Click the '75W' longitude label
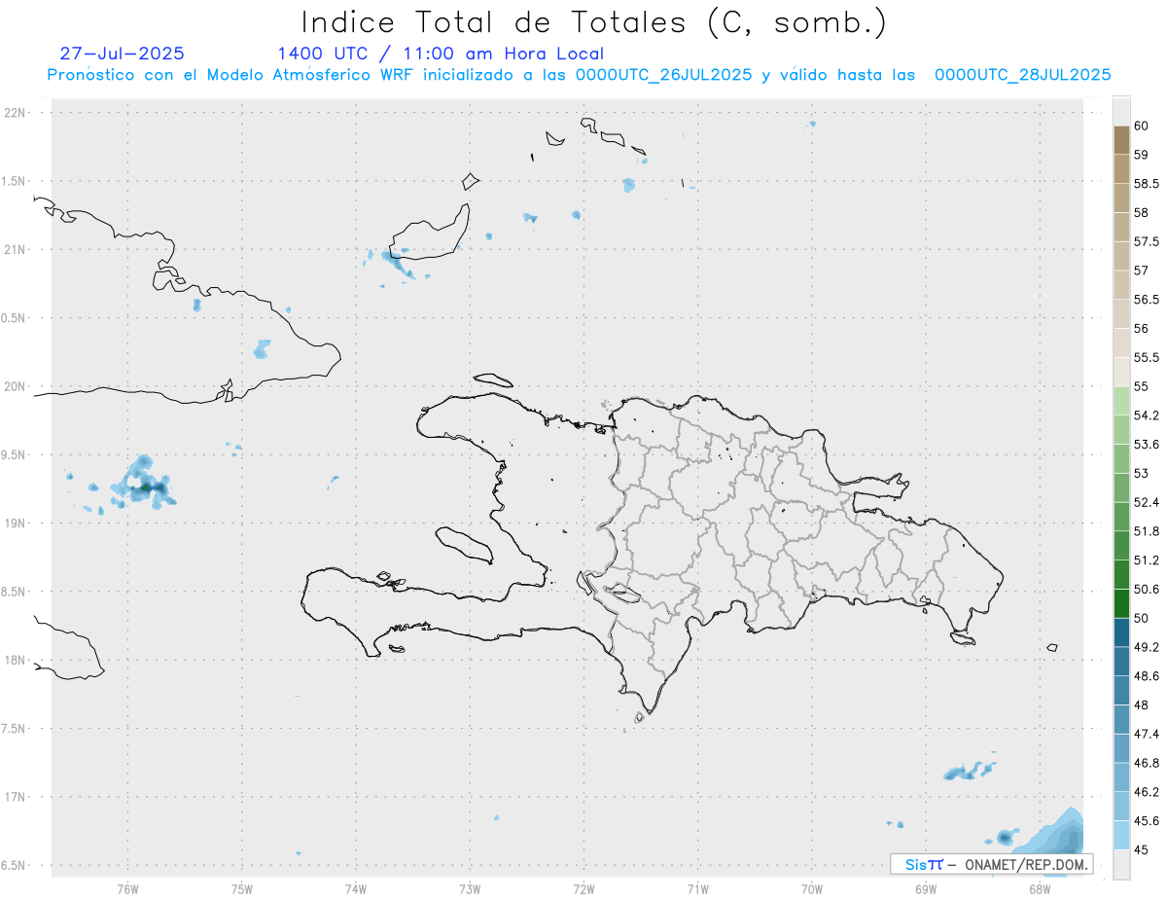The image size is (1167, 902). pyautogui.click(x=241, y=888)
